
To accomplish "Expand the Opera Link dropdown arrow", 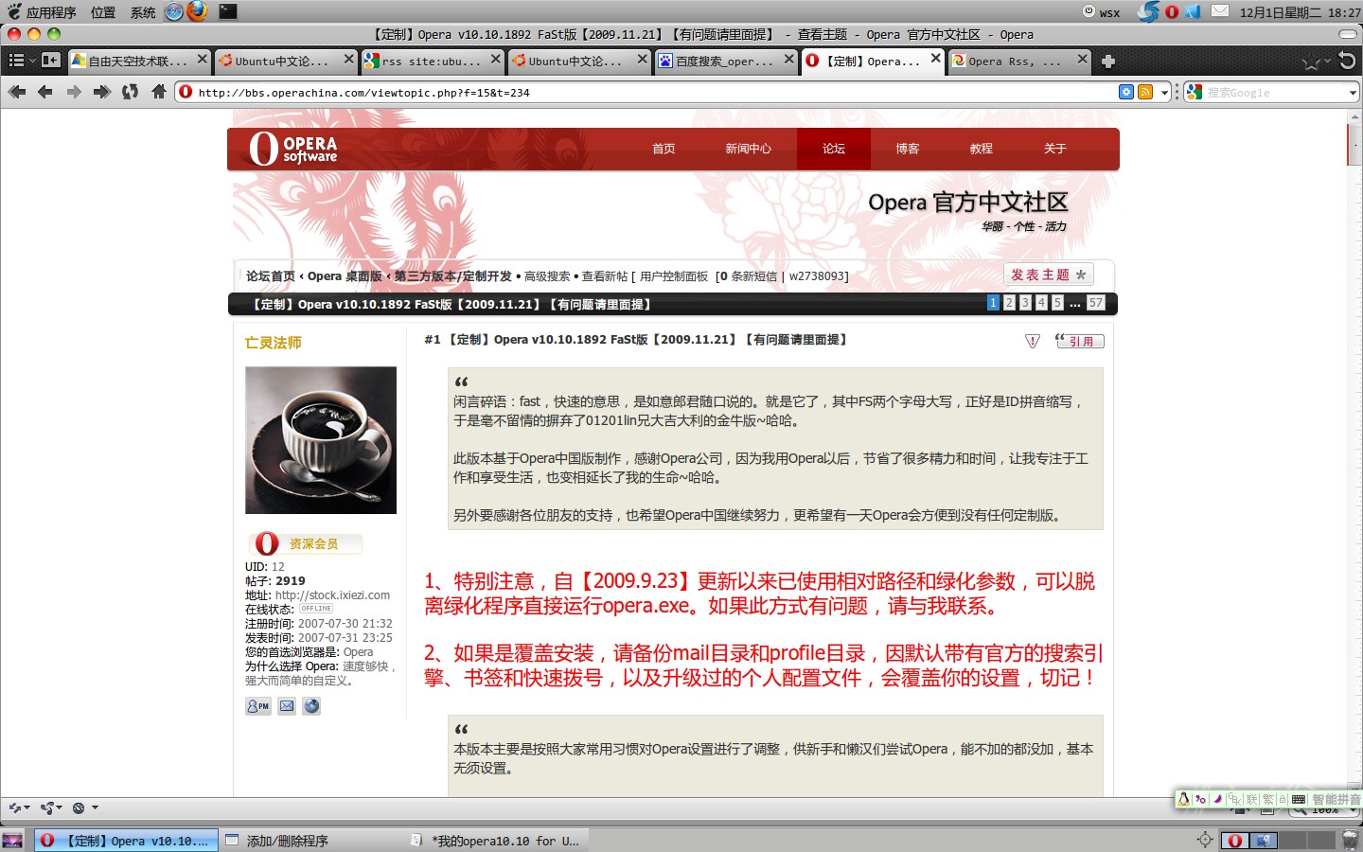I will pyautogui.click(x=27, y=808).
